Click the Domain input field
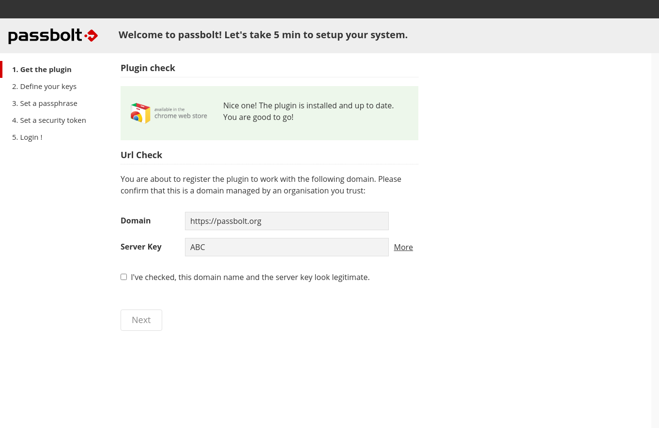The height and width of the screenshot is (428, 659). [x=287, y=221]
